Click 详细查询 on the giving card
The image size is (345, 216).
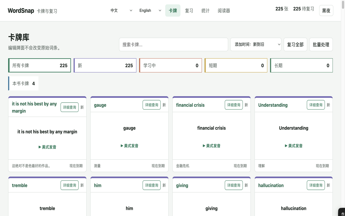click(x=234, y=185)
